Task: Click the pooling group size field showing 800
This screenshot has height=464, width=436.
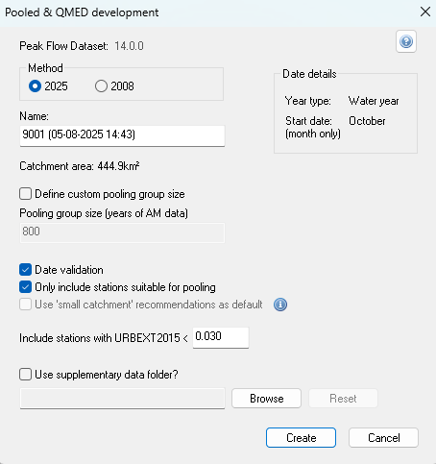Action: (122, 232)
